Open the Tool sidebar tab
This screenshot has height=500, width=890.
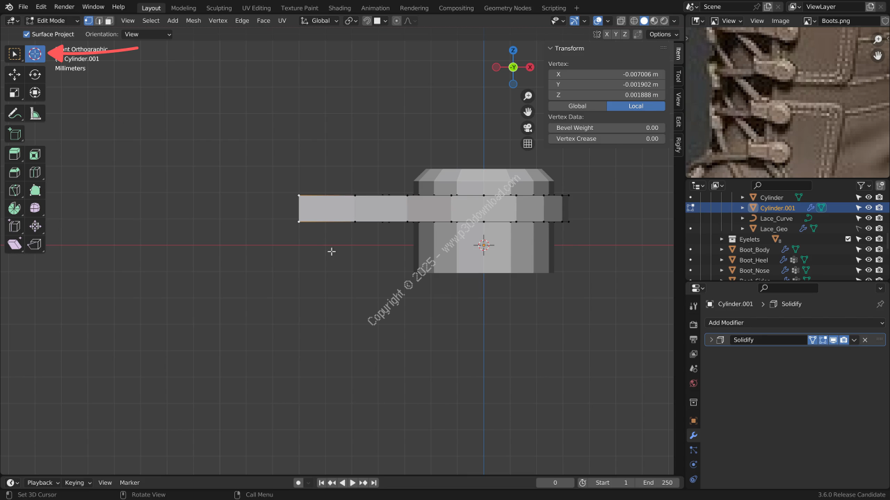pyautogui.click(x=679, y=76)
